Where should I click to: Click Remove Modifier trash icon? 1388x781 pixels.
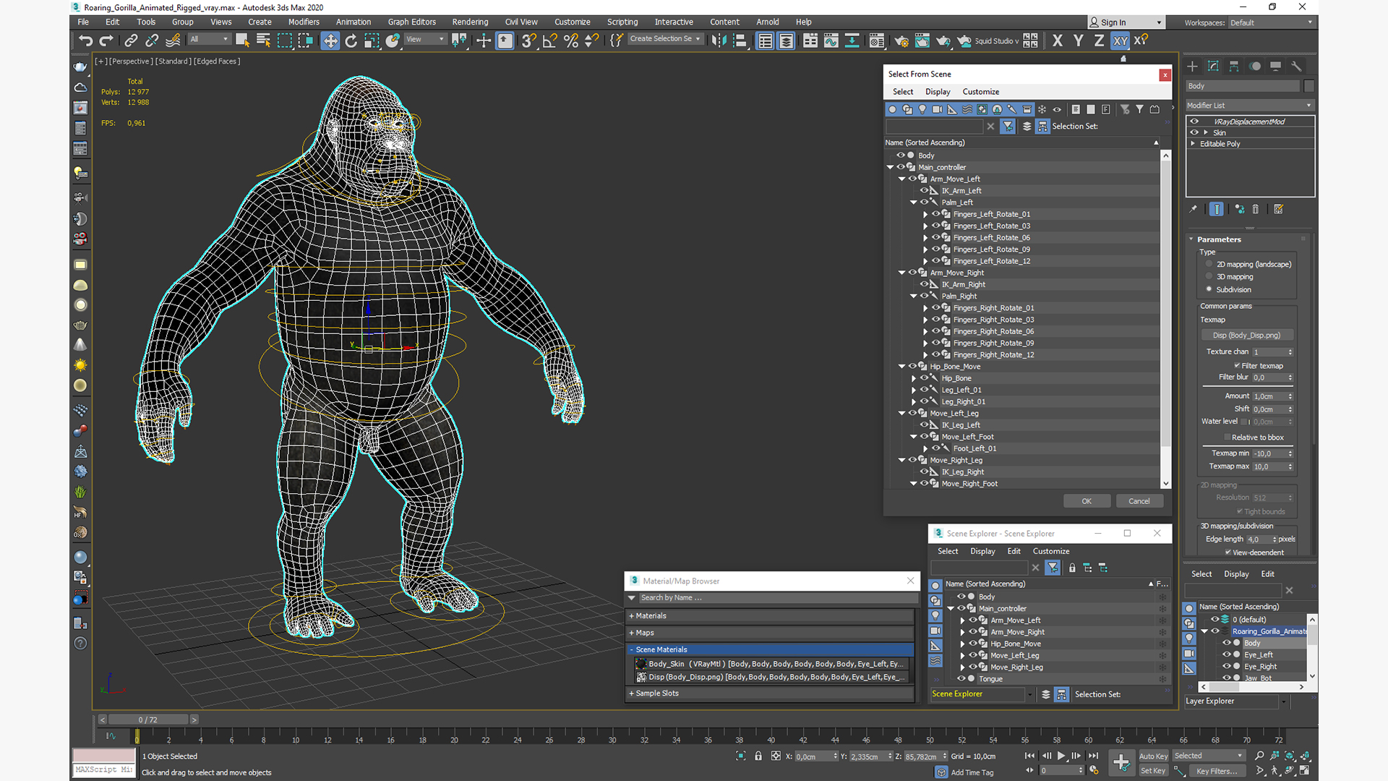point(1256,209)
